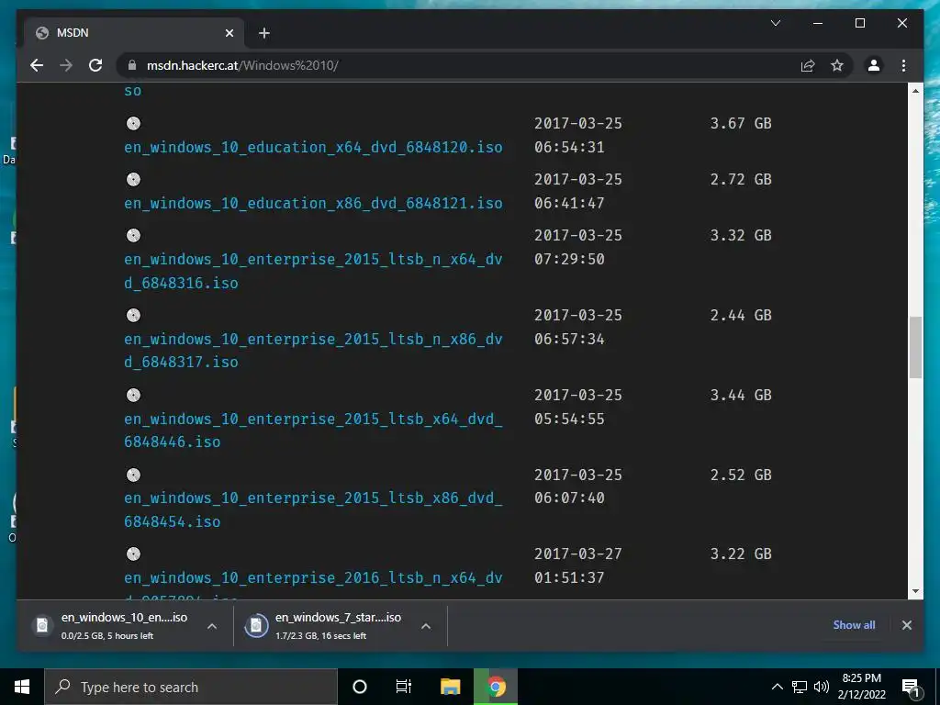Viewport: 940px width, 705px height.
Task: Click disc icon for ltsb_x64_dvd_6848446
Action: tap(133, 395)
